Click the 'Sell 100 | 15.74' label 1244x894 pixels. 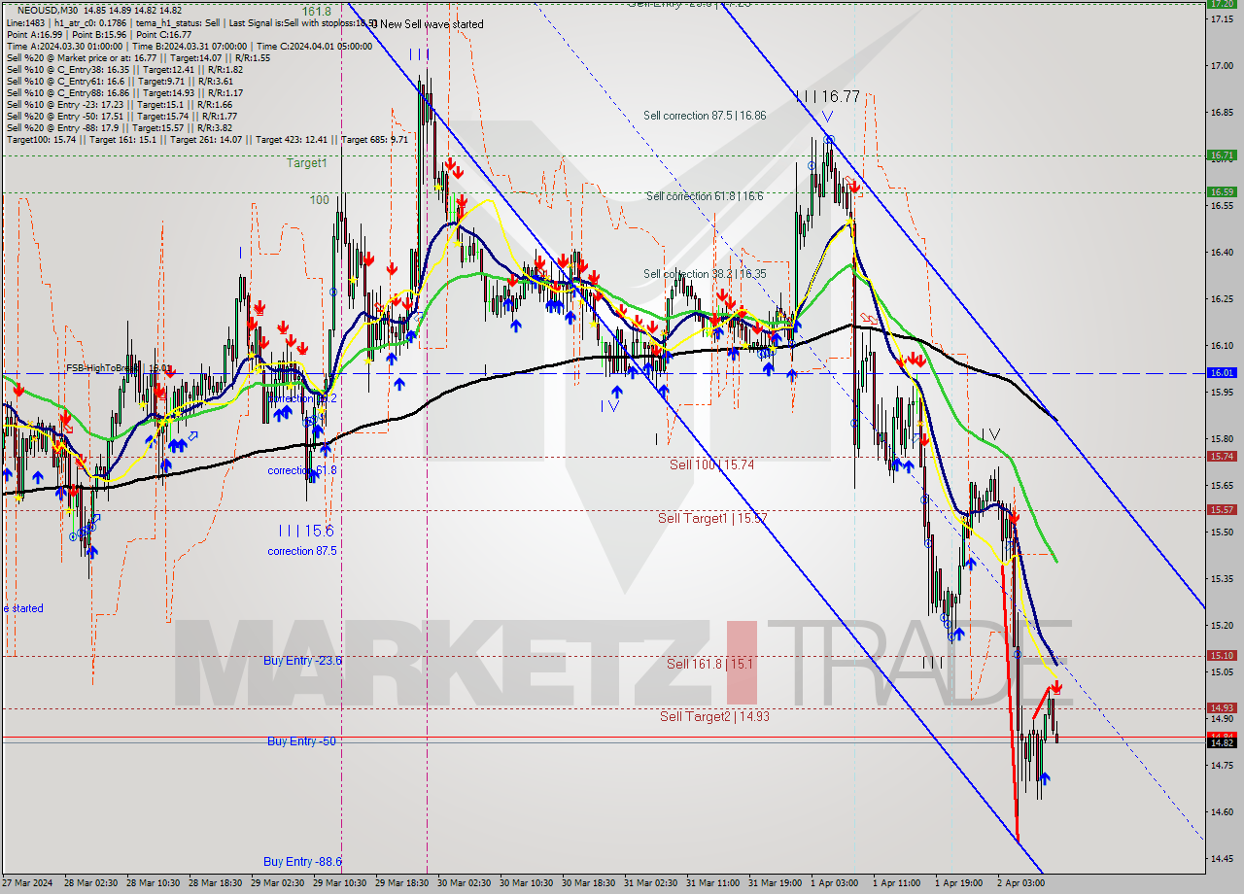tap(711, 464)
